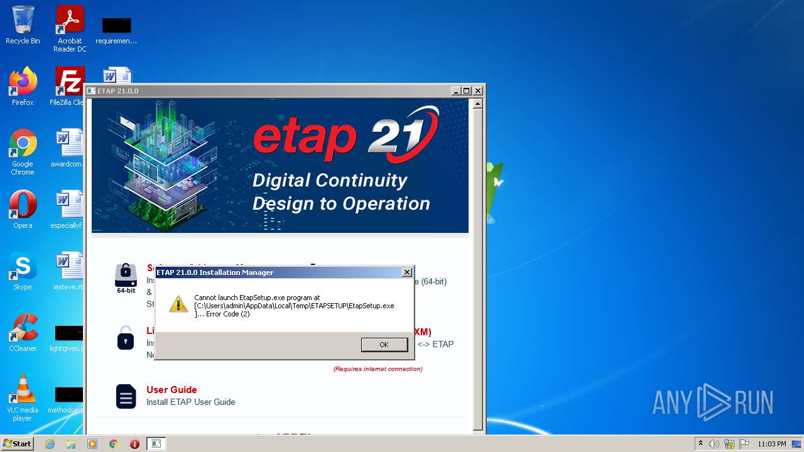Open the Windows Start menu
This screenshot has width=804, height=452.
(x=18, y=443)
